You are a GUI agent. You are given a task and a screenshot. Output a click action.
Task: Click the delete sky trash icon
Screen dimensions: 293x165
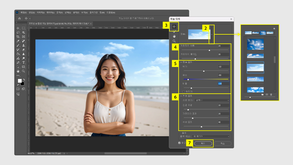[271, 95]
